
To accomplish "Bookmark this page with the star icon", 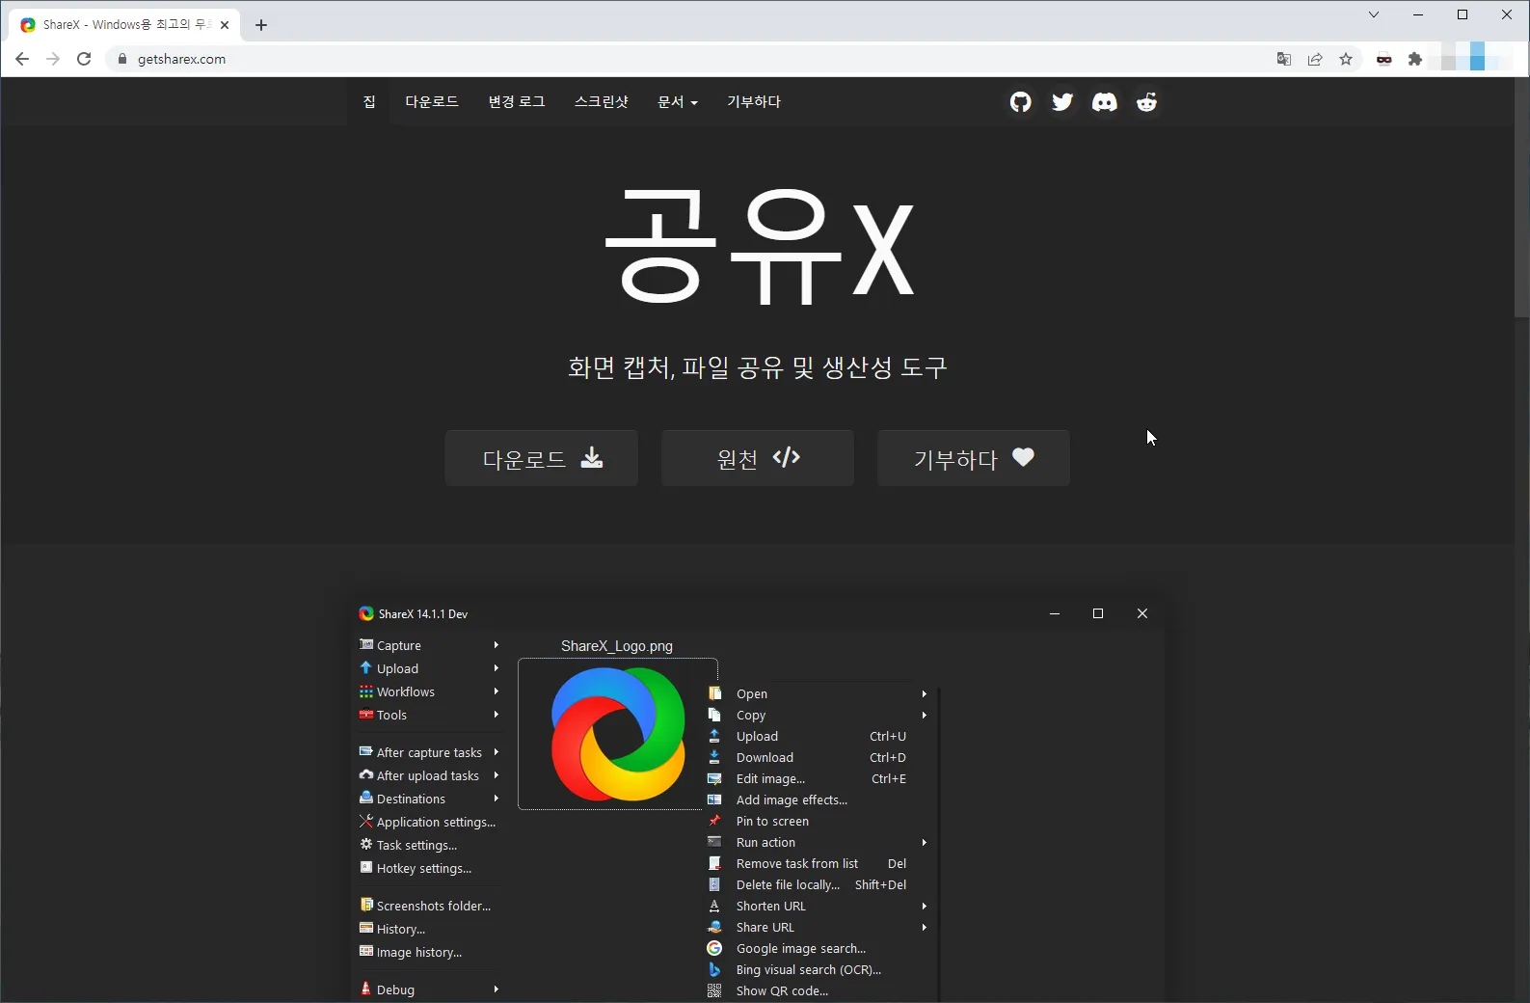I will 1346,59.
